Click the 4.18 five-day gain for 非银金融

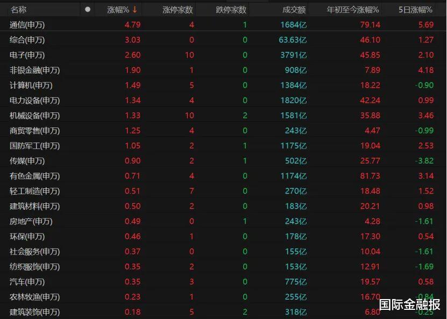tap(426, 70)
